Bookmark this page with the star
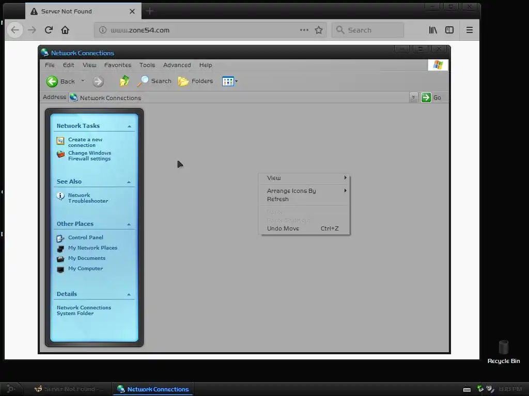529x396 pixels. point(318,30)
